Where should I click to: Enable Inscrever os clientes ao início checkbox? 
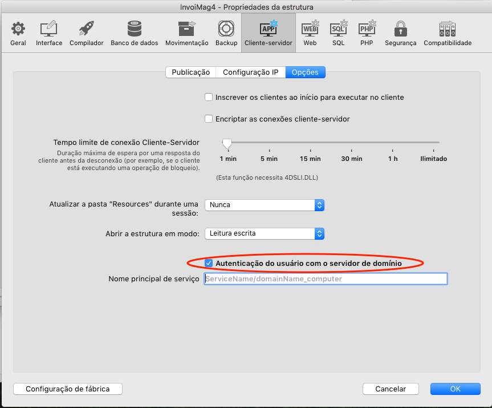click(x=209, y=98)
